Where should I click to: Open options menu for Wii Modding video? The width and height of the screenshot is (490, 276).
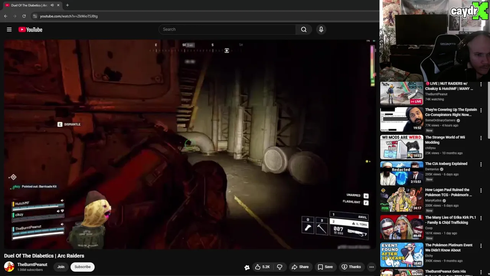pyautogui.click(x=481, y=138)
